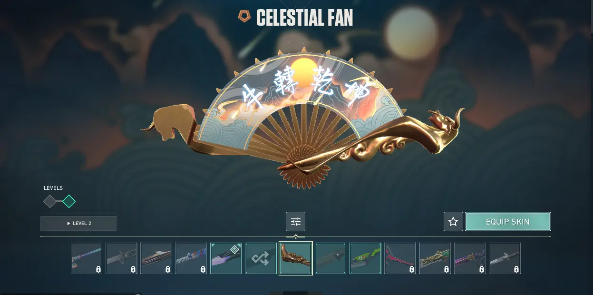Viewport: 593px width, 295px height.
Task: Select the locked ornate gold-green weapon skin
Action: tap(435, 258)
